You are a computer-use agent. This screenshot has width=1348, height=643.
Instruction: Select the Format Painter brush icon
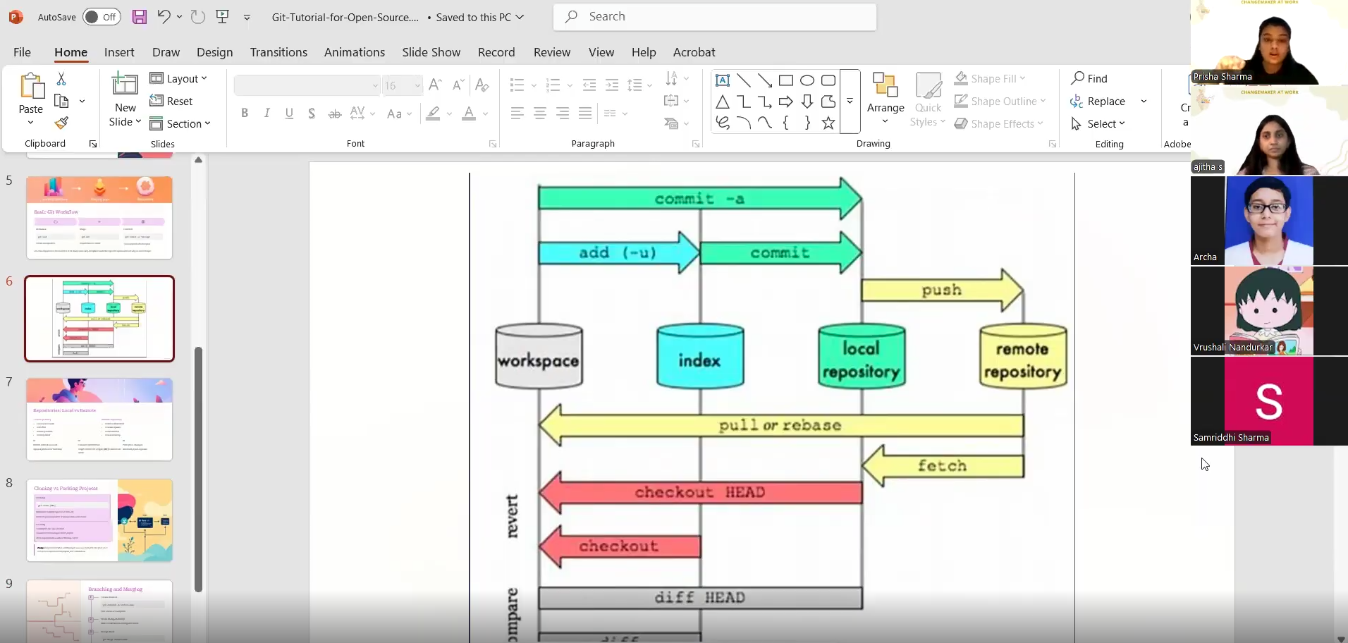[x=62, y=123]
